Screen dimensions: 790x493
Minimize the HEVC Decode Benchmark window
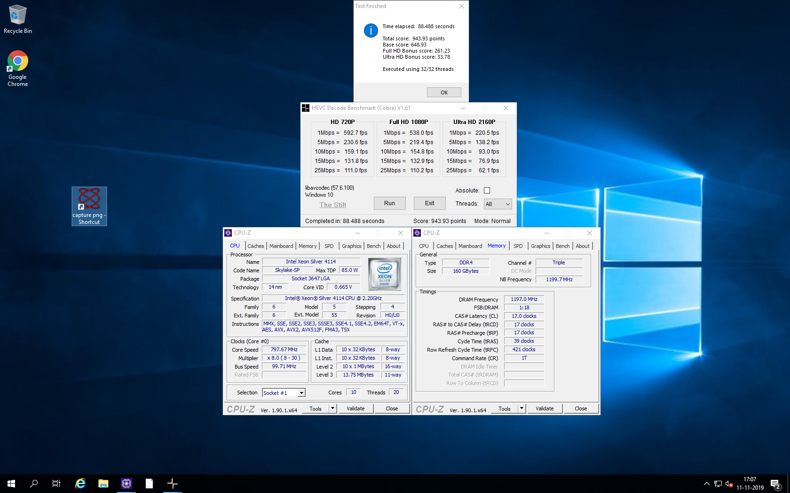(463, 108)
